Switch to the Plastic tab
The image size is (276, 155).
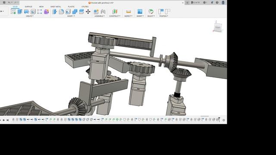(x=71, y=7)
